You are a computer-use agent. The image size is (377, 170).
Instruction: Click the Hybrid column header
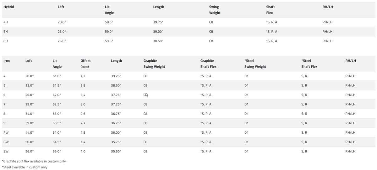[x=8, y=7]
